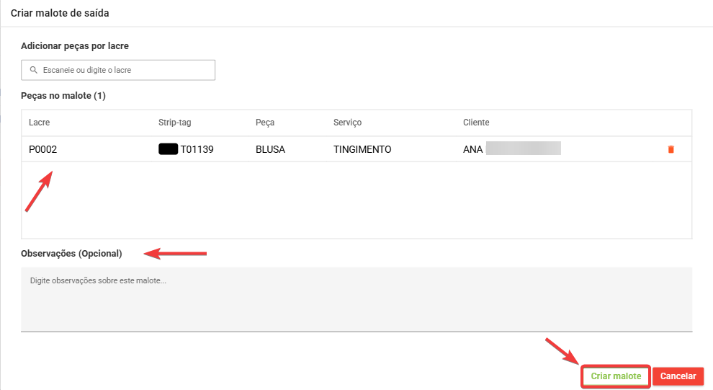Click the 'Criar malote de saída' dialog title
This screenshot has width=713, height=390.
(x=60, y=13)
